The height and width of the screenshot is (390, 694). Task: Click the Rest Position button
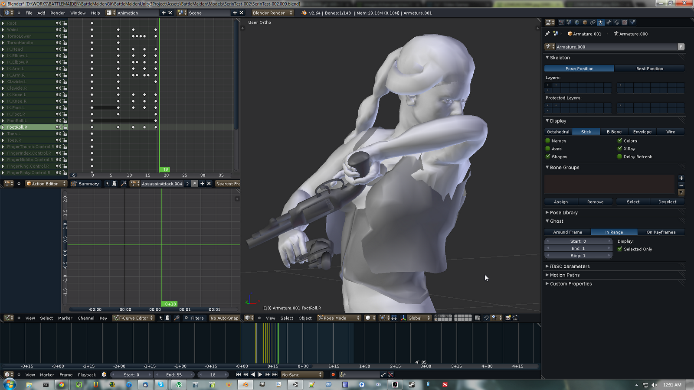pos(649,68)
